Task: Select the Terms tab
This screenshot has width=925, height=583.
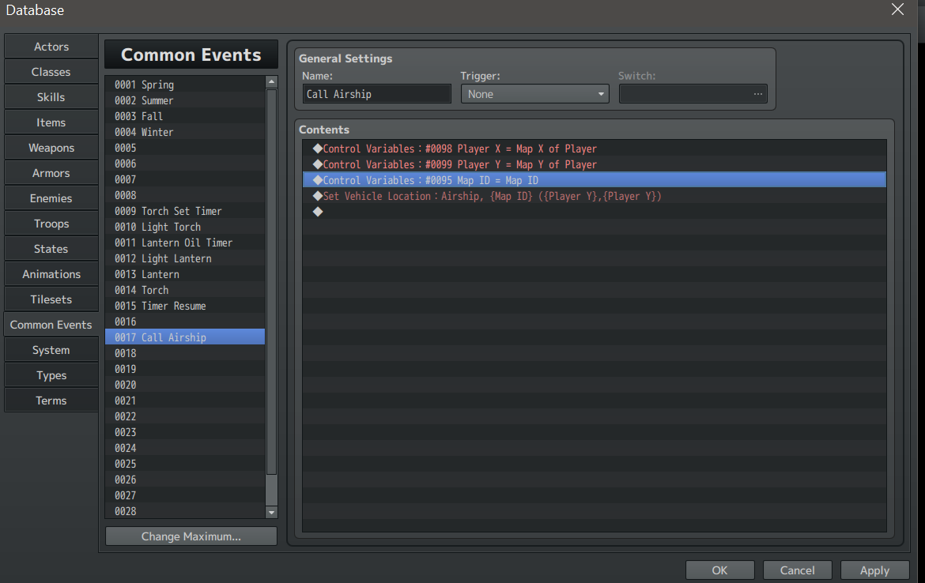Action: point(51,401)
